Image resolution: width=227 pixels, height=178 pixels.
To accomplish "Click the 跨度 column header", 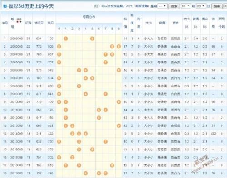I will pyautogui.click(x=138, y=23).
